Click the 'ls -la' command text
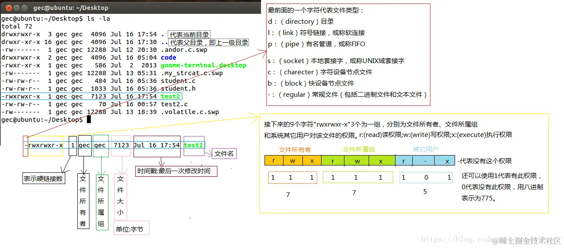 pos(99,19)
